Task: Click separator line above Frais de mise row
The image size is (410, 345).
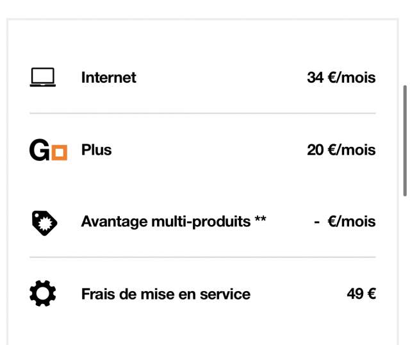Action: coord(202,258)
